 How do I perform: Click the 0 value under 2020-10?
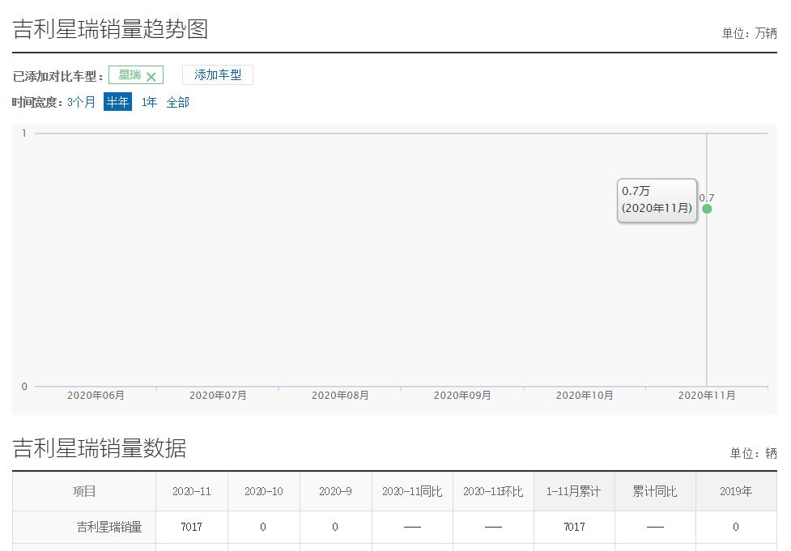tap(263, 527)
